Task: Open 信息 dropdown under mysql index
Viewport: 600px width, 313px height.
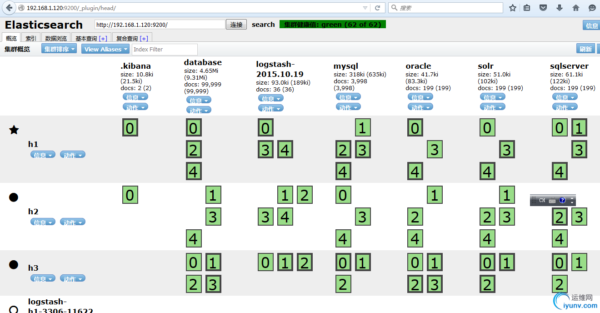Action: point(348,97)
